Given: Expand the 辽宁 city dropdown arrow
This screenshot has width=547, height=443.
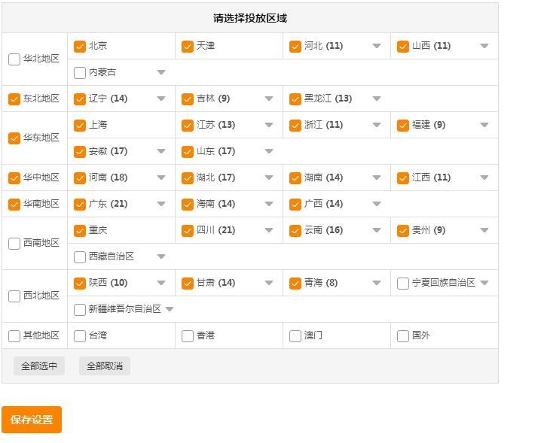Looking at the screenshot, I should pyautogui.click(x=161, y=99).
